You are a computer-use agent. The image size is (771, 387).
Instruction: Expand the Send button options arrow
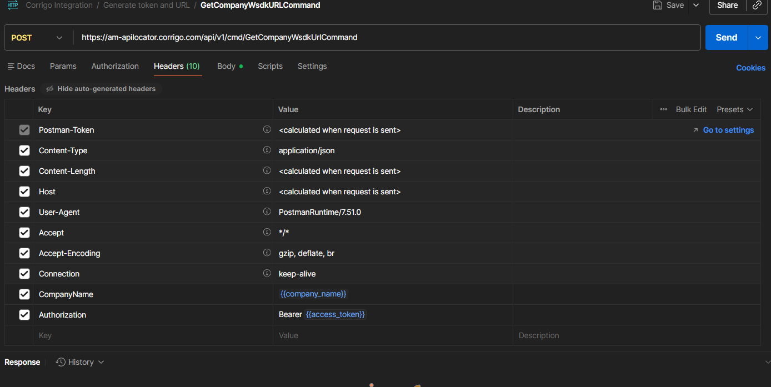pos(758,38)
